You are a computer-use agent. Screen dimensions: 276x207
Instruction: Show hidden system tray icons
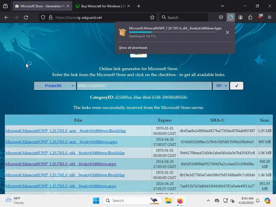(208, 201)
